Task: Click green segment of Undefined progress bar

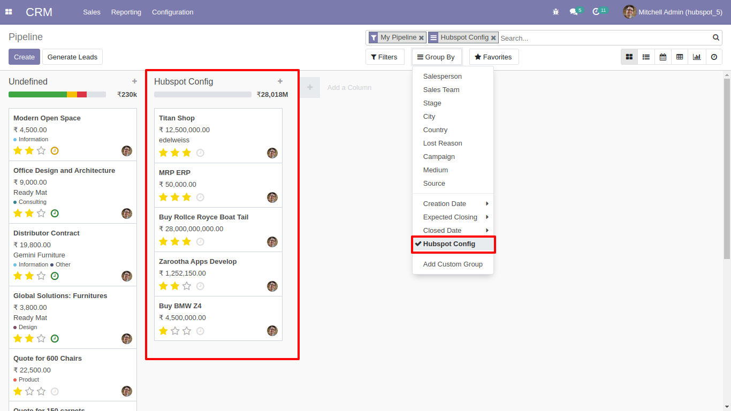Action: [x=37, y=94]
